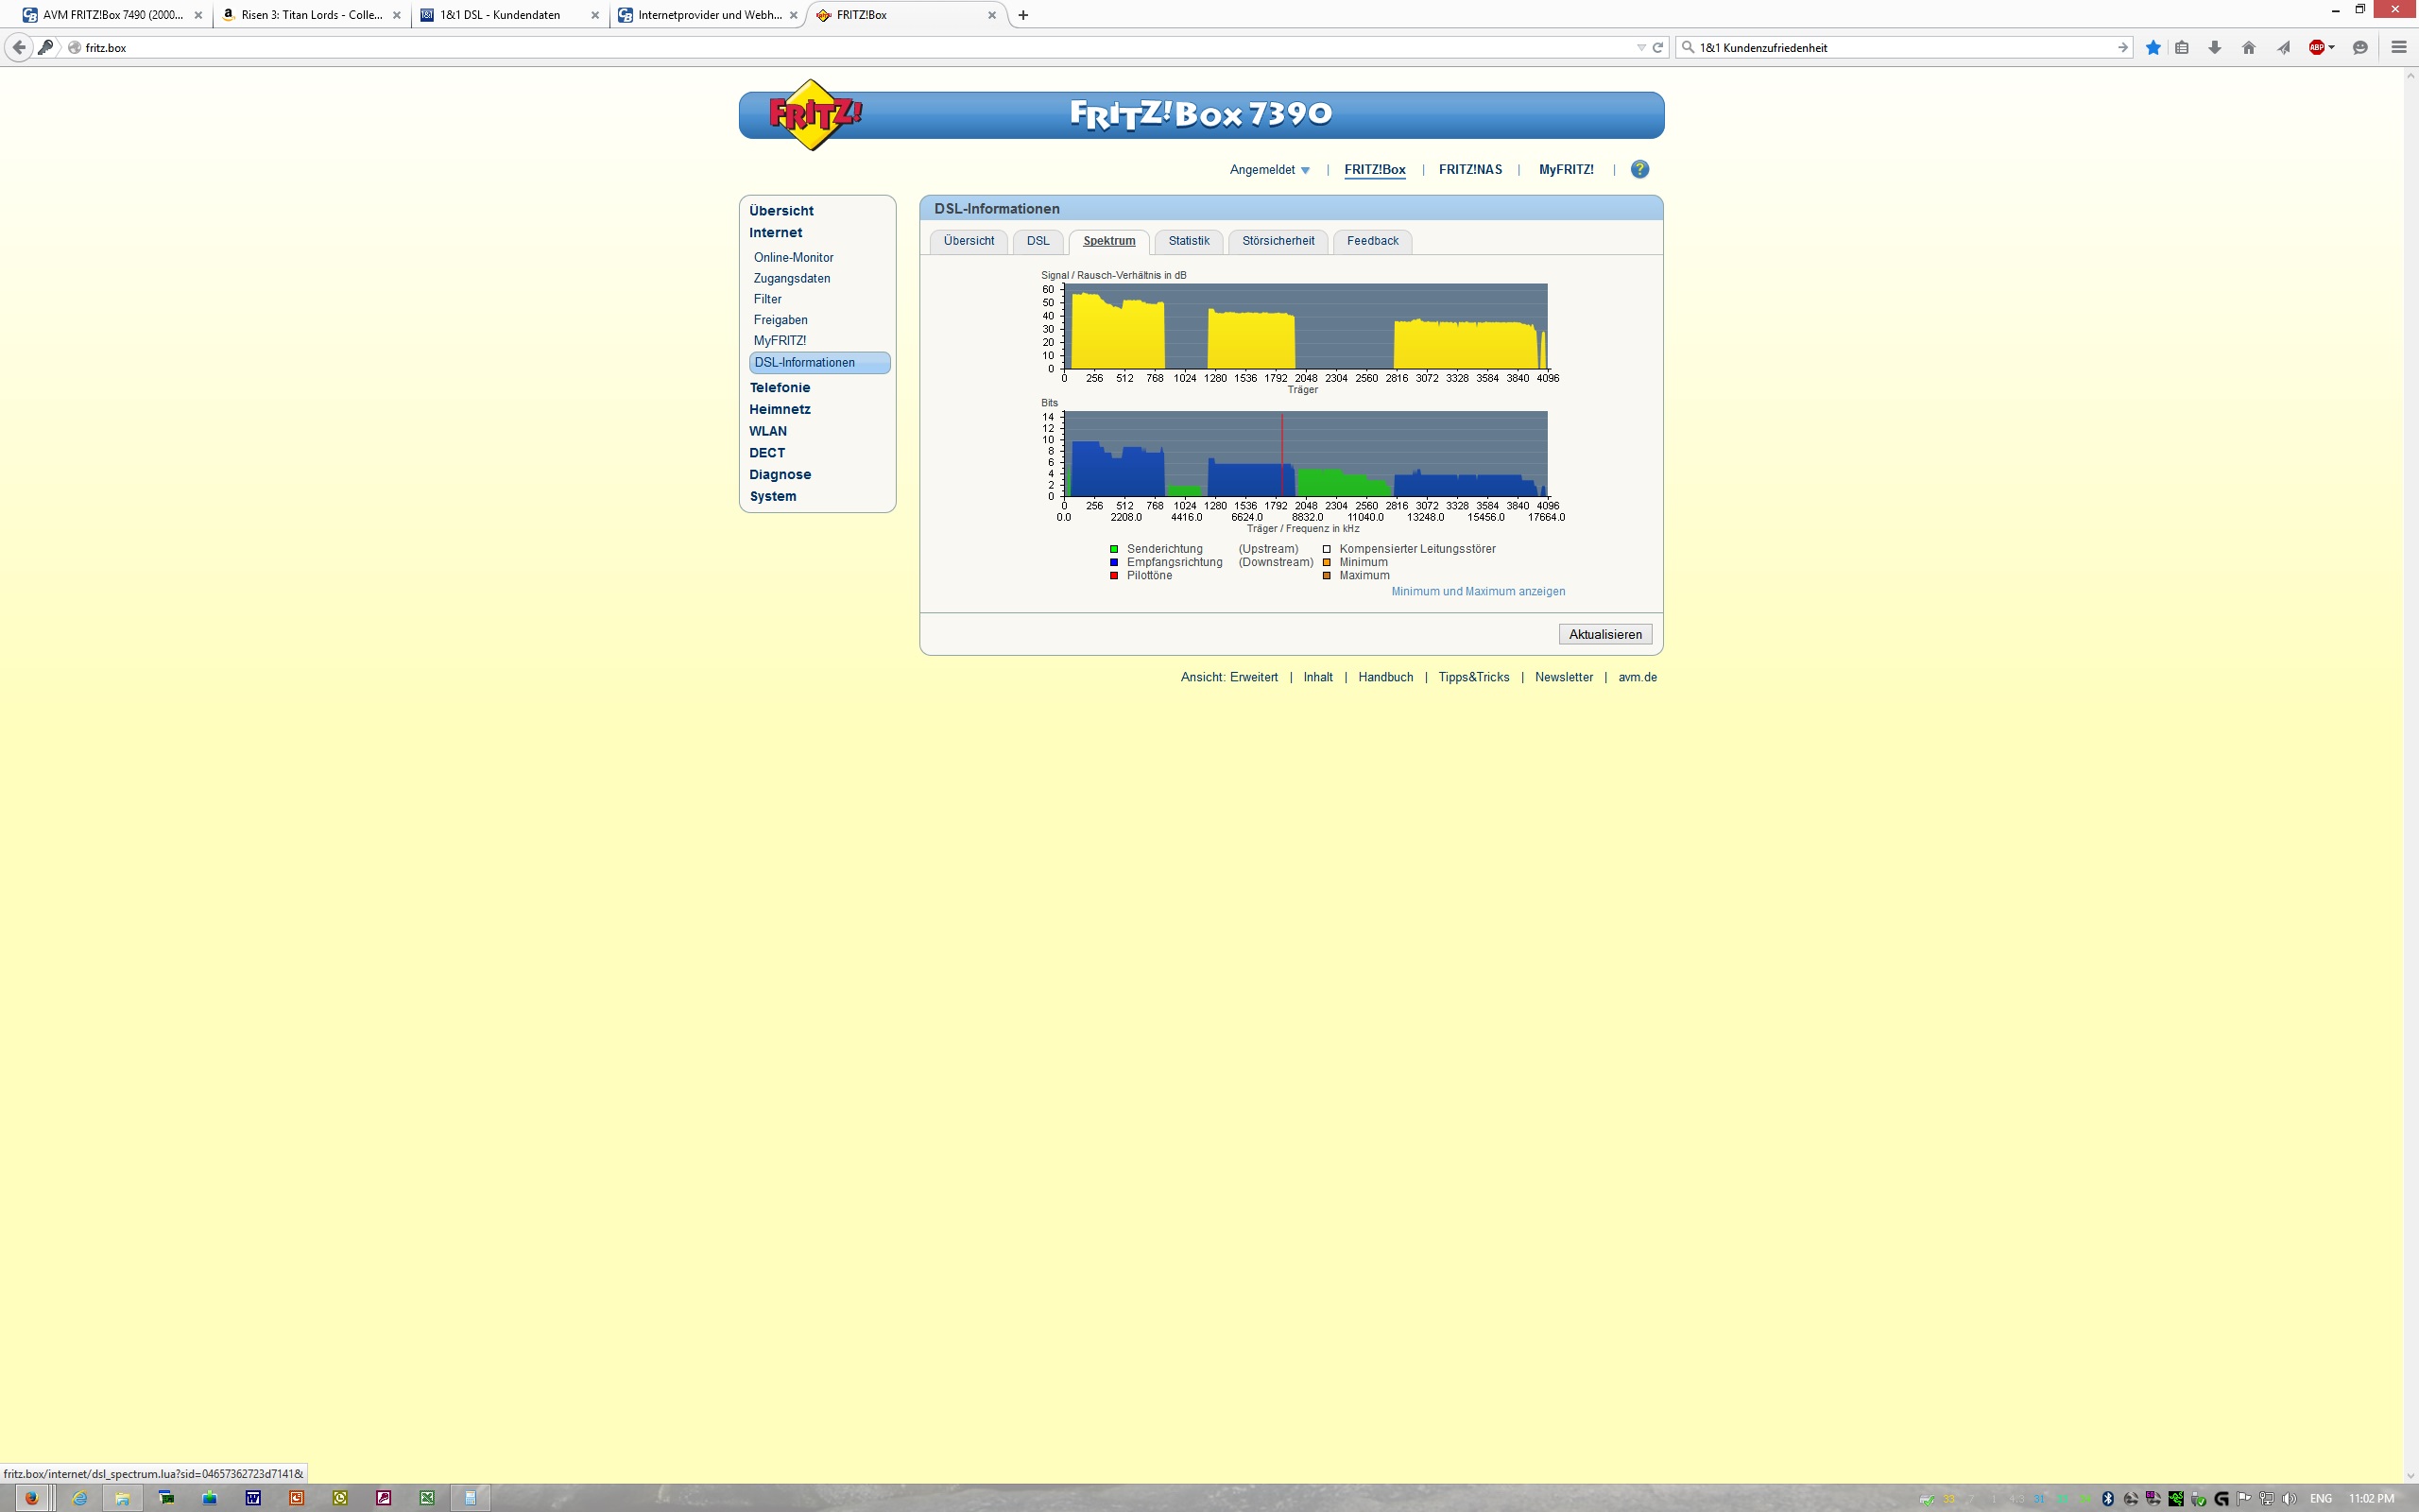
Task: Open Online-Monitor in the sidebar
Action: 793,257
